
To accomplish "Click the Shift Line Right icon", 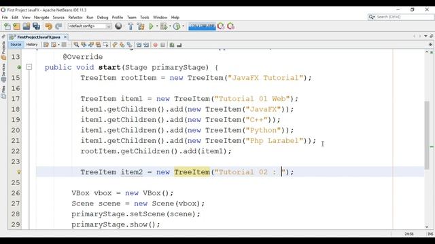I will pyautogui.click(x=146, y=45).
